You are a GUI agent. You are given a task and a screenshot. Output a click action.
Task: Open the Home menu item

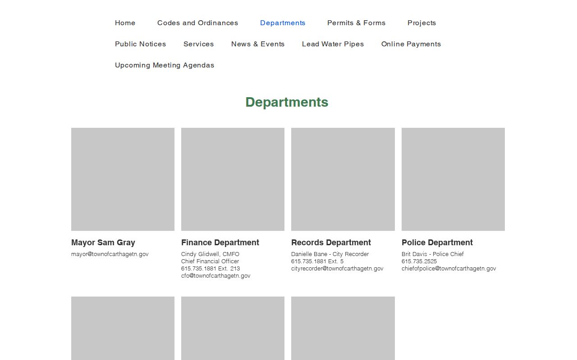pyautogui.click(x=125, y=23)
